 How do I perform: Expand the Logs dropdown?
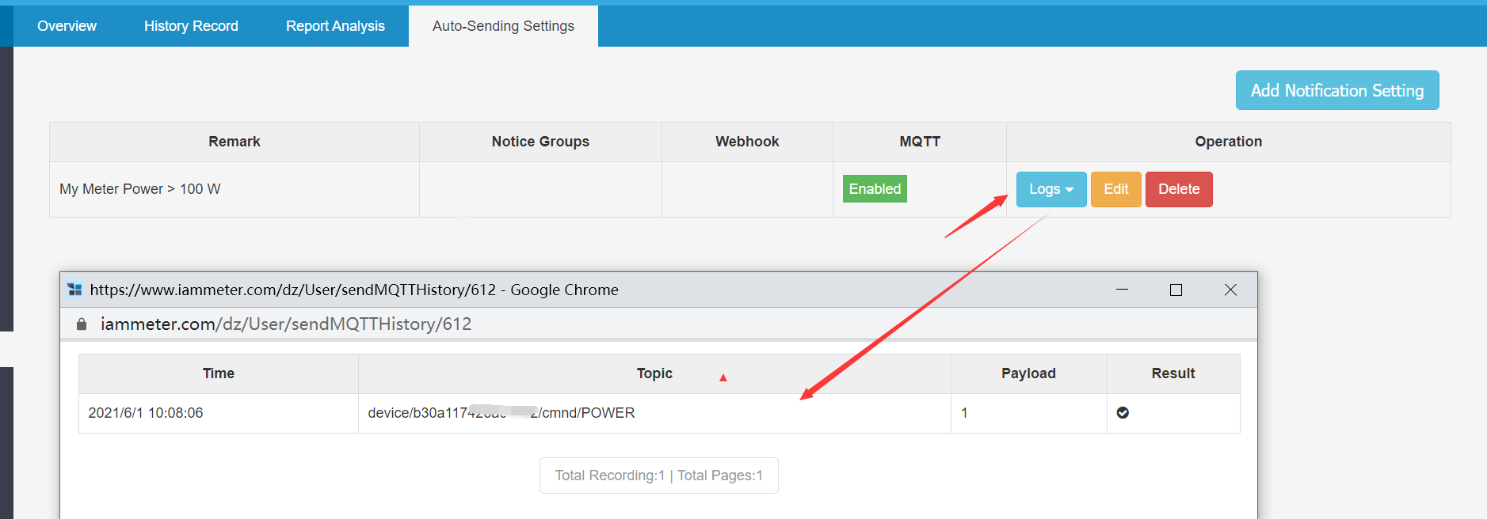pos(1050,189)
